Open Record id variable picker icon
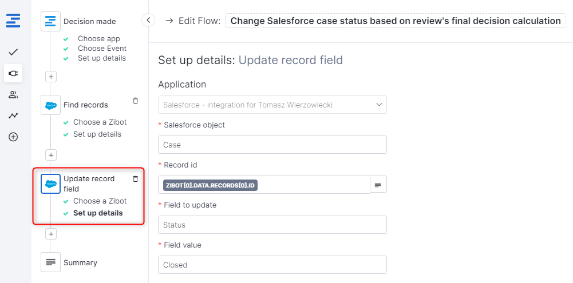Viewport: 573px width, 283px height. coord(378,185)
